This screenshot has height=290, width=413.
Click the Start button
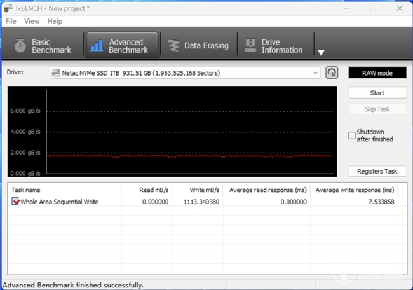[377, 93]
